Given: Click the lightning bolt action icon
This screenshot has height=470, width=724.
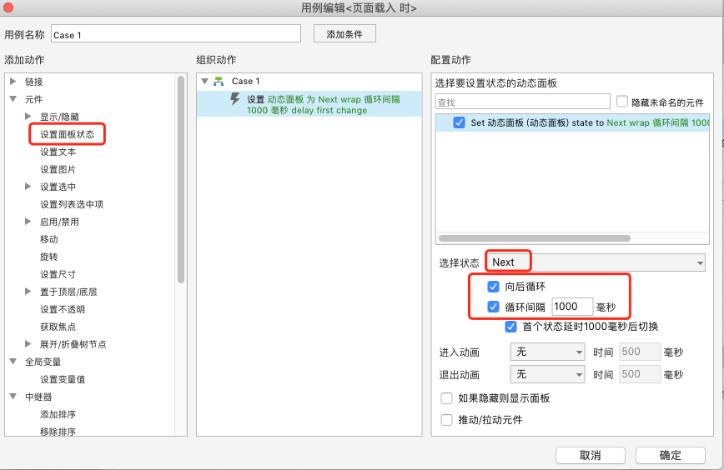Looking at the screenshot, I should [x=235, y=98].
